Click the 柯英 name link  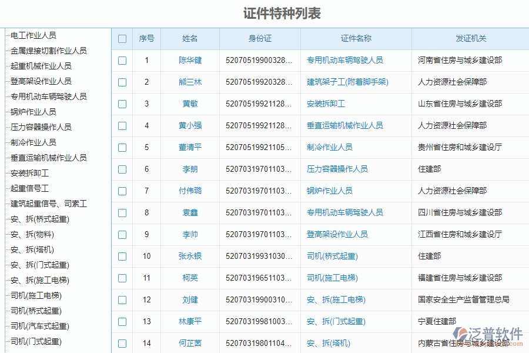(x=189, y=278)
